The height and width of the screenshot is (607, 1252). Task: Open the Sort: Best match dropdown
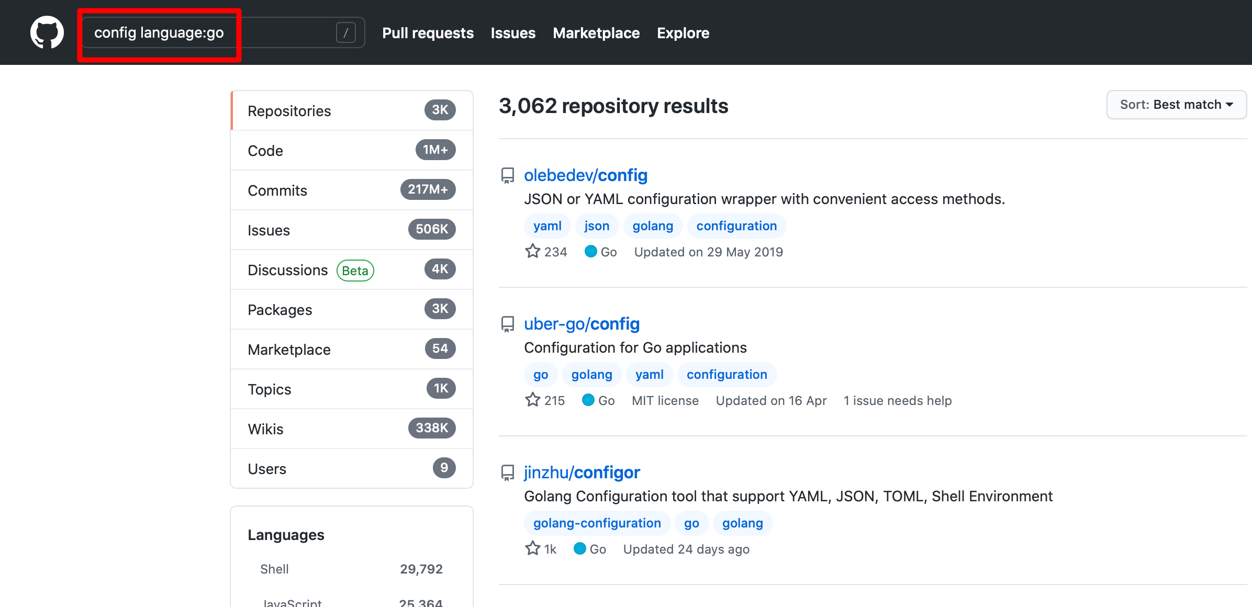point(1176,105)
